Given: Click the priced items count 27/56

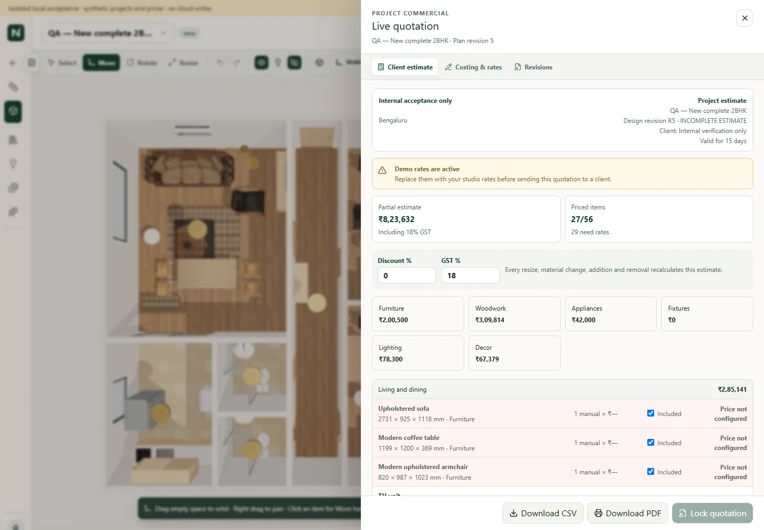Looking at the screenshot, I should (582, 219).
